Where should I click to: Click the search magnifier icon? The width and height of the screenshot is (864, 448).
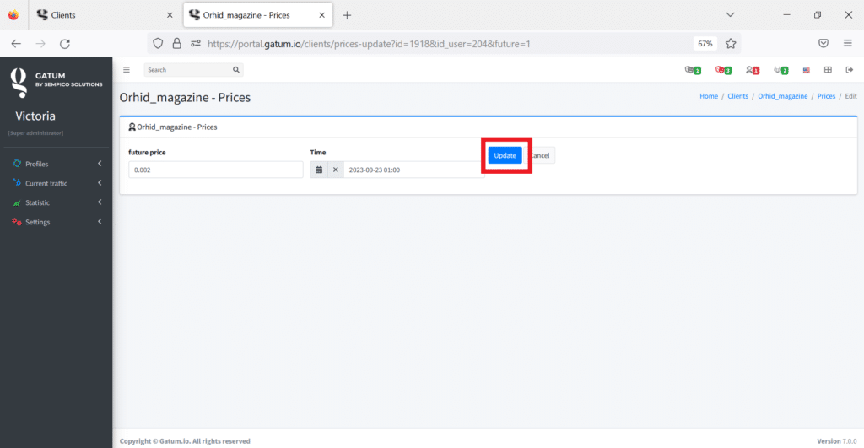(x=236, y=70)
